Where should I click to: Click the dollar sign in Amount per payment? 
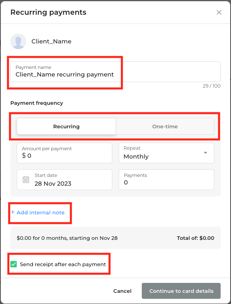click(x=23, y=155)
